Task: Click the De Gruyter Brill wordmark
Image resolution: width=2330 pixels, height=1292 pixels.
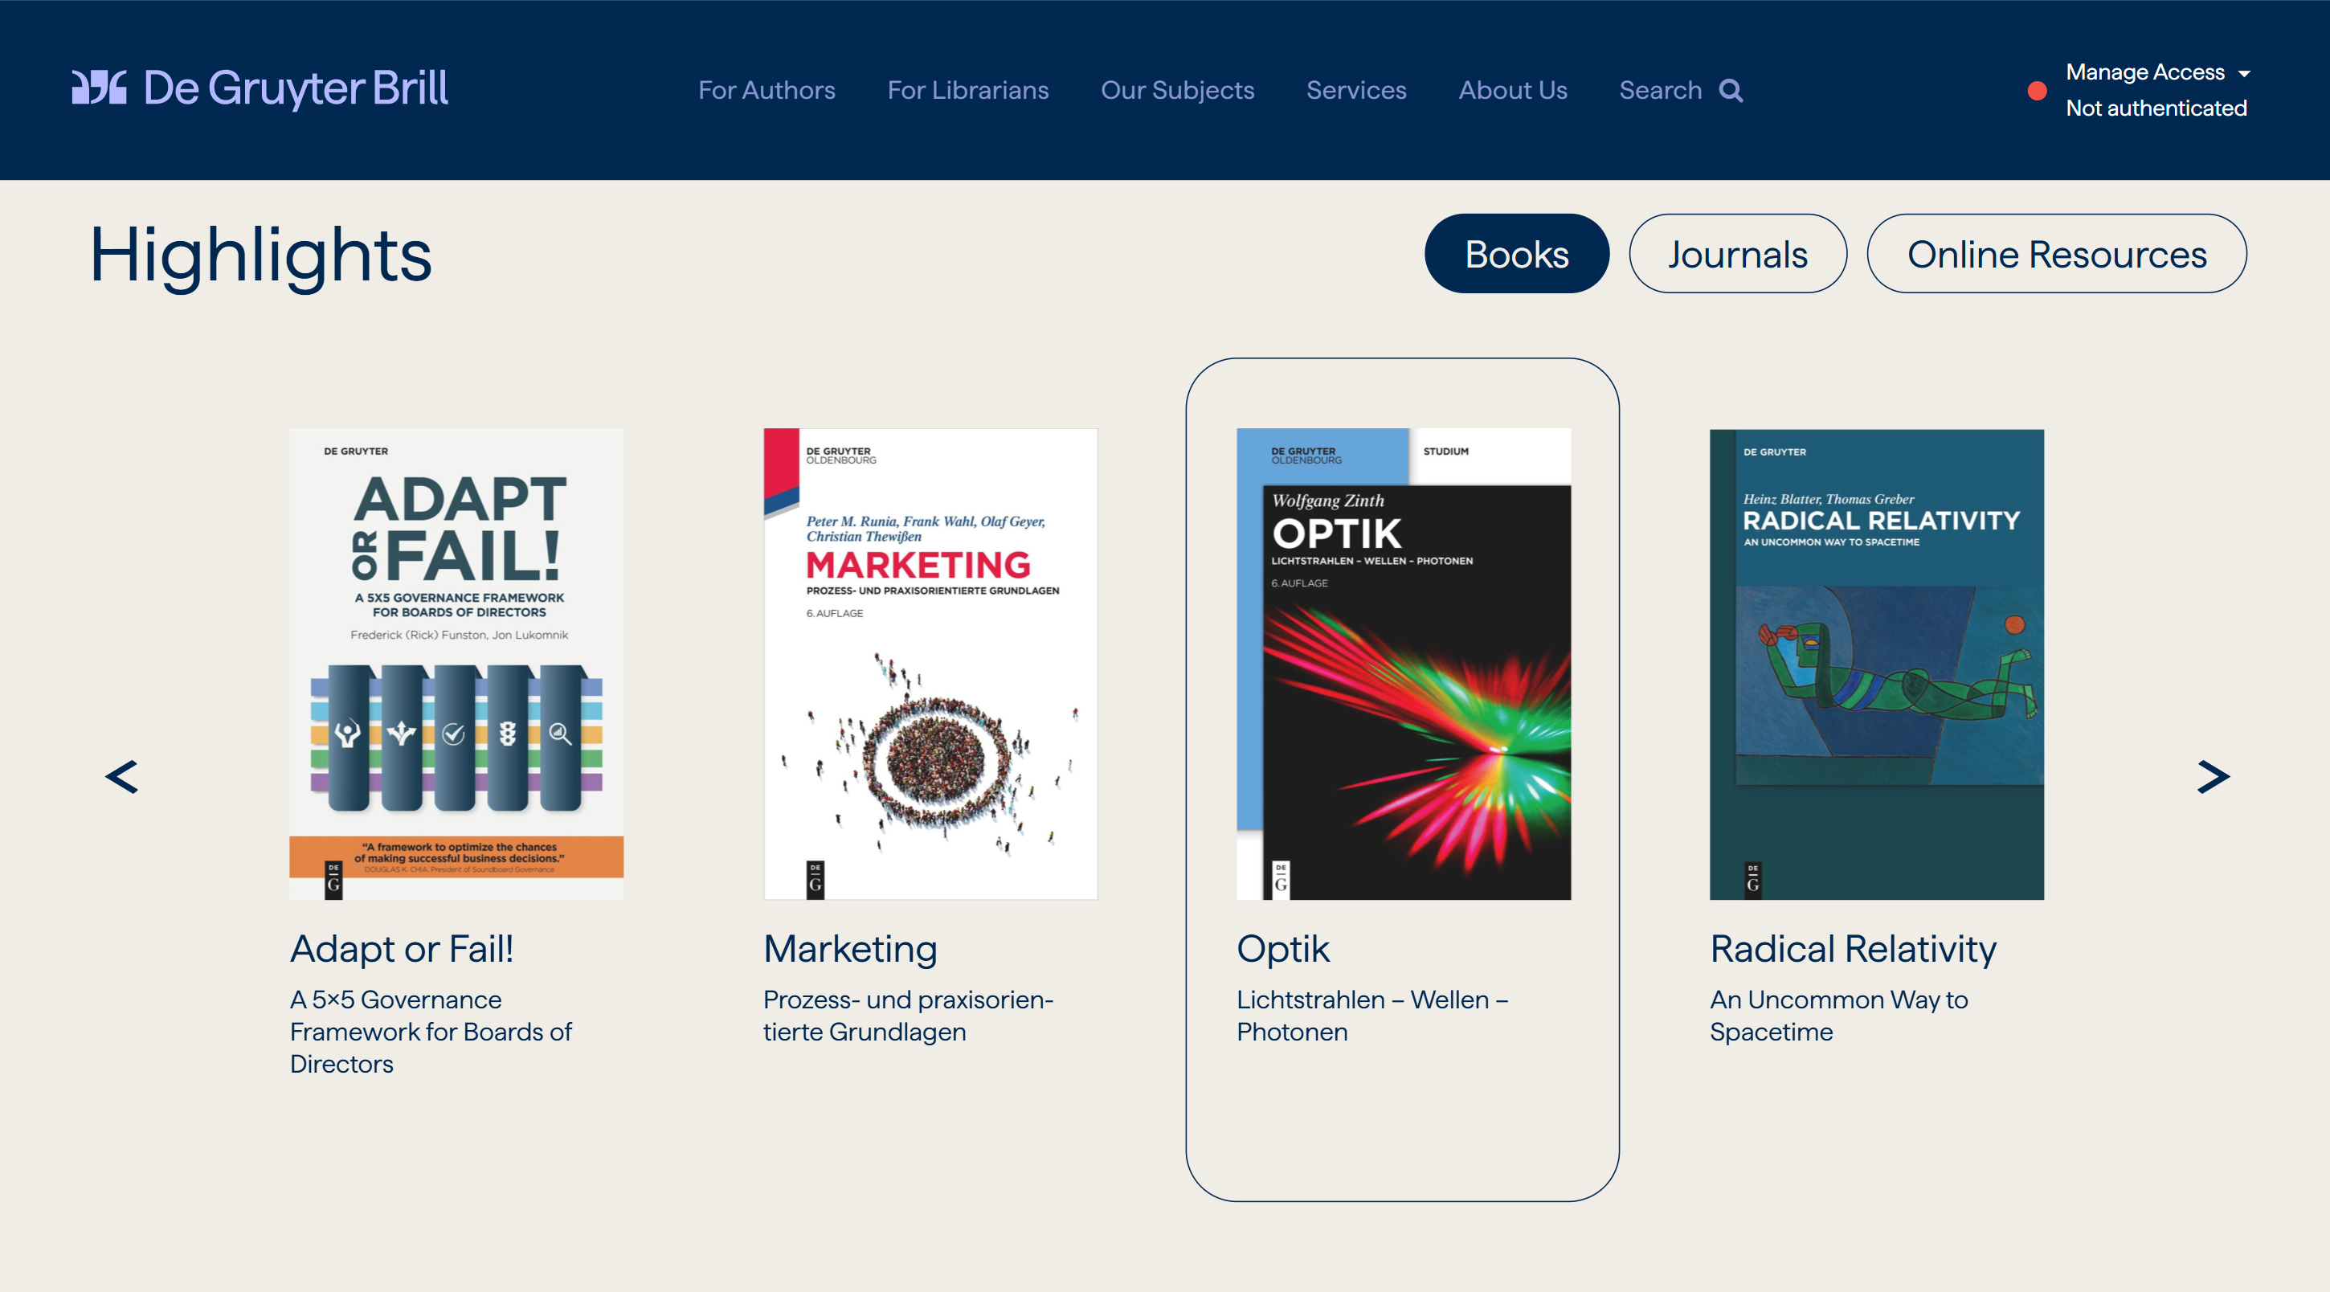Action: point(295,88)
